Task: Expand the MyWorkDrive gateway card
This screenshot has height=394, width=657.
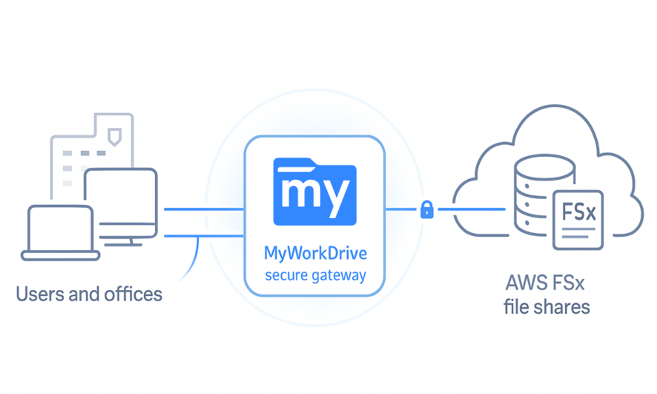Action: pyautogui.click(x=313, y=213)
